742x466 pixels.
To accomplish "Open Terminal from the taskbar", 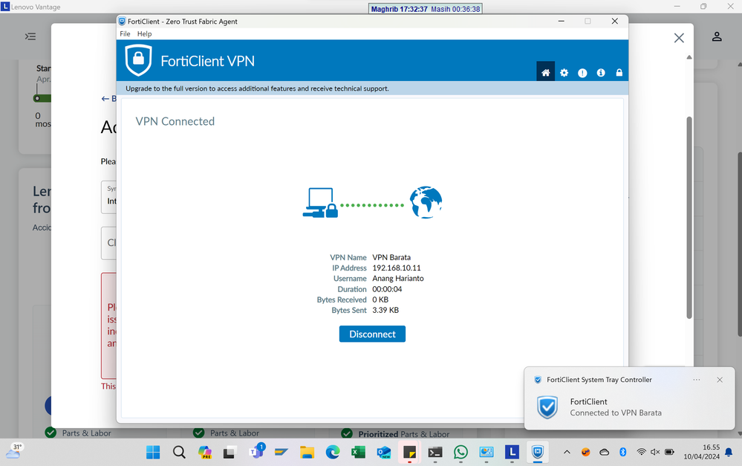I will [x=435, y=453].
